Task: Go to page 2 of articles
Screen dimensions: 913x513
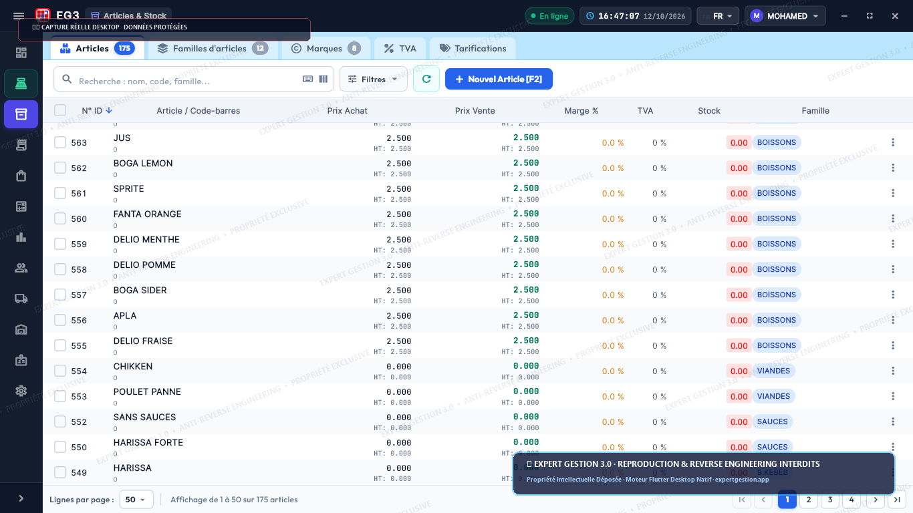Action: [x=809, y=500]
